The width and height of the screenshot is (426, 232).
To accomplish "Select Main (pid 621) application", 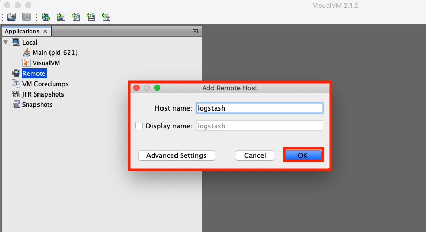I will click(55, 52).
